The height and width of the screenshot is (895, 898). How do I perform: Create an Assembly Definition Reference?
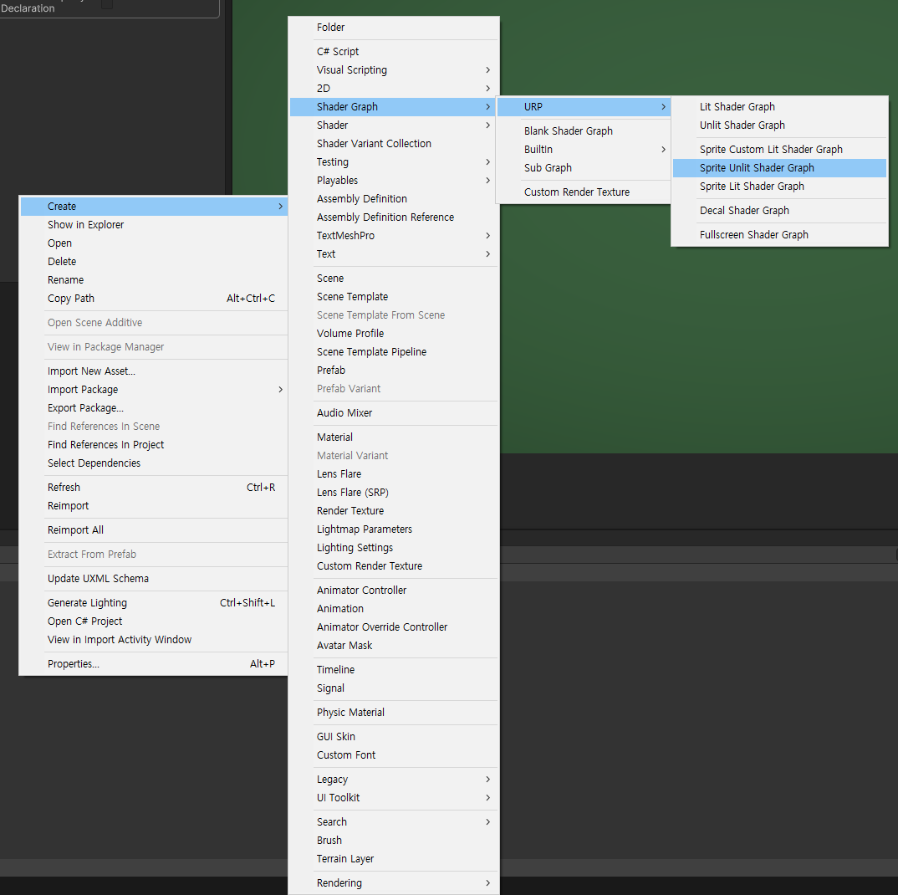[394, 217]
